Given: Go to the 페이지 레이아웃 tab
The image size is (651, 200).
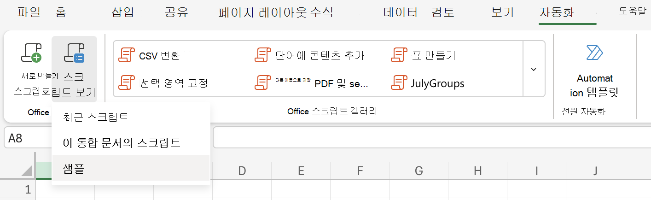Looking at the screenshot, I should (263, 12).
